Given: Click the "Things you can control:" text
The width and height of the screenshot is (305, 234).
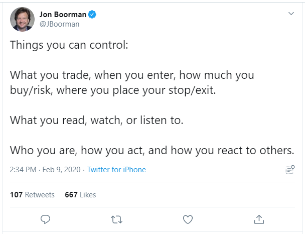Looking at the screenshot, I should [69, 45].
